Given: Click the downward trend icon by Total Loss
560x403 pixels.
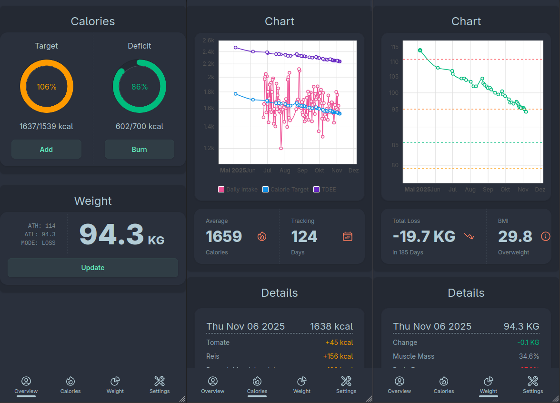Looking at the screenshot, I should pyautogui.click(x=469, y=236).
